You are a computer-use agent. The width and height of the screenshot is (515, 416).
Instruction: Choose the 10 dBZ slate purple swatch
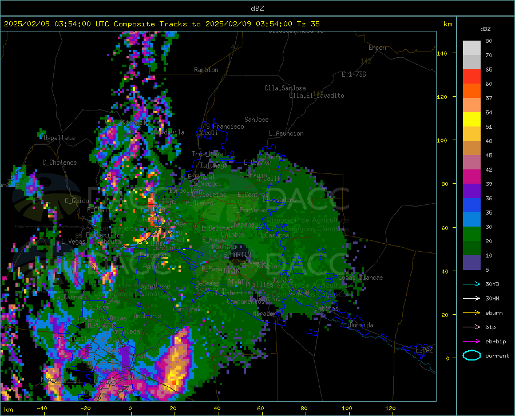click(472, 263)
